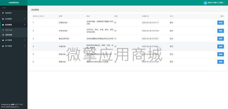
Task: Click 编辑 for the 印刷体识别 row
Action: tap(220, 23)
